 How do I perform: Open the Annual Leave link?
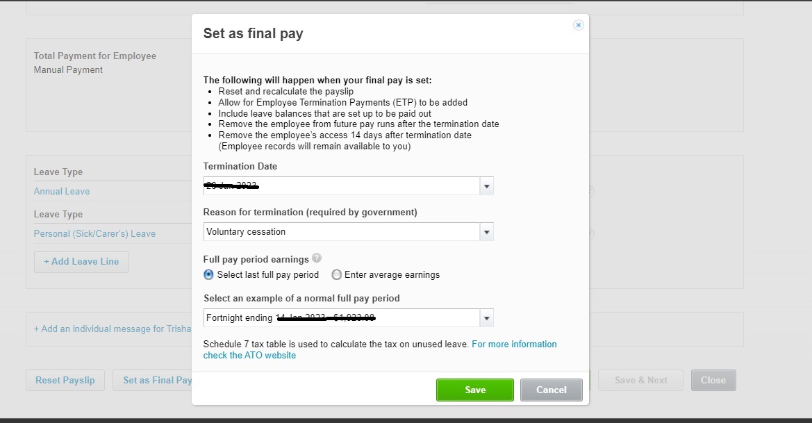[62, 191]
